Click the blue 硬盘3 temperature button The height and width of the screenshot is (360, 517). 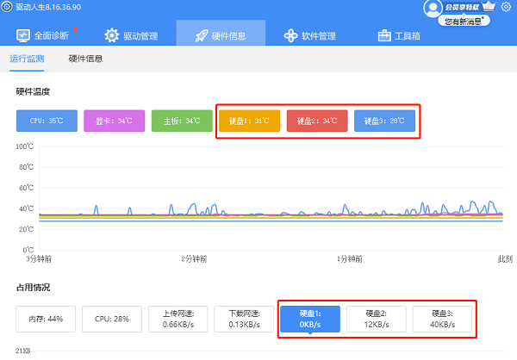(383, 121)
